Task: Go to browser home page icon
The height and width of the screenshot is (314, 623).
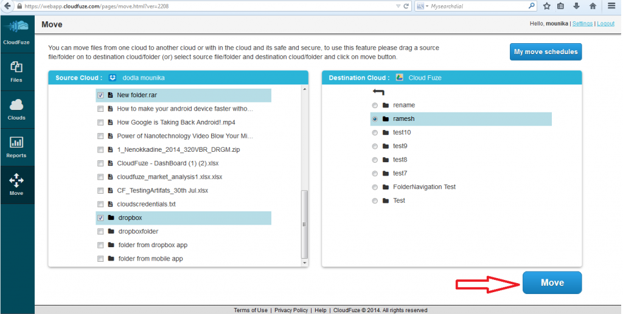Action: [x=593, y=6]
